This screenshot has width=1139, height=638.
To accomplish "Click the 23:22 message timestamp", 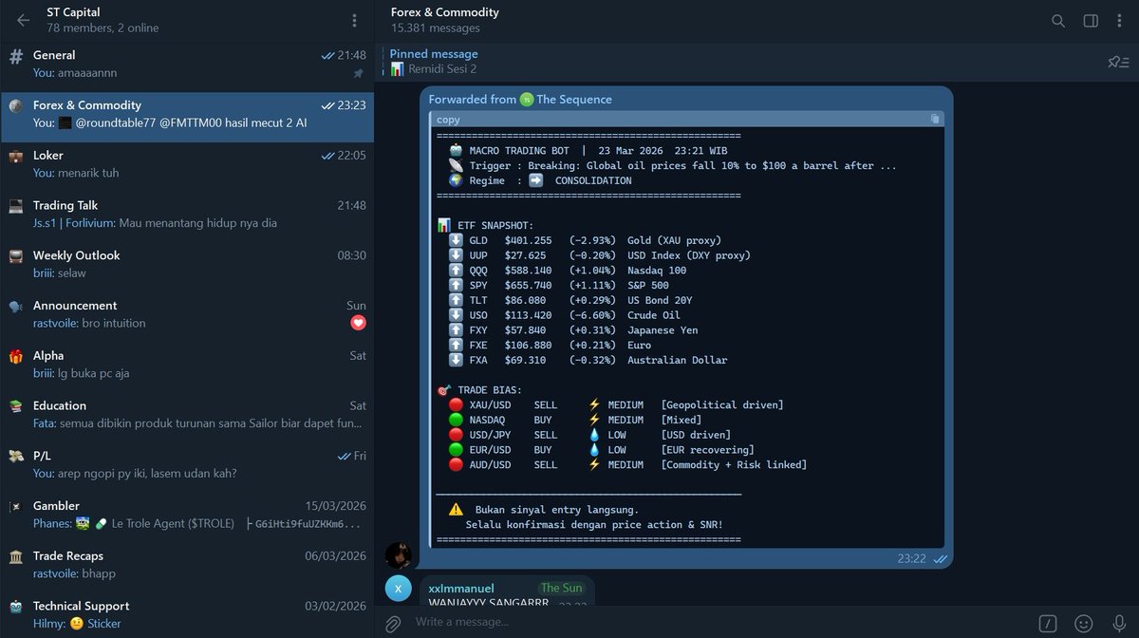I will [911, 559].
